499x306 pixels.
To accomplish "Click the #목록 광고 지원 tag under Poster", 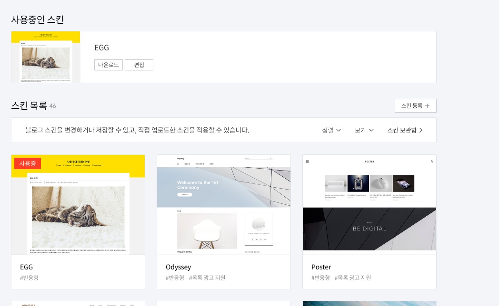I will (353, 278).
